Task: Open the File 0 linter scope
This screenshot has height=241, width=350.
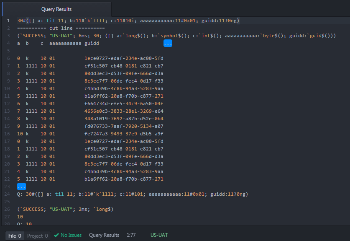Action: coord(15,236)
